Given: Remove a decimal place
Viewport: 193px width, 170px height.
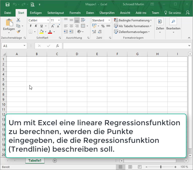Looking at the screenshot, I should point(100,32).
